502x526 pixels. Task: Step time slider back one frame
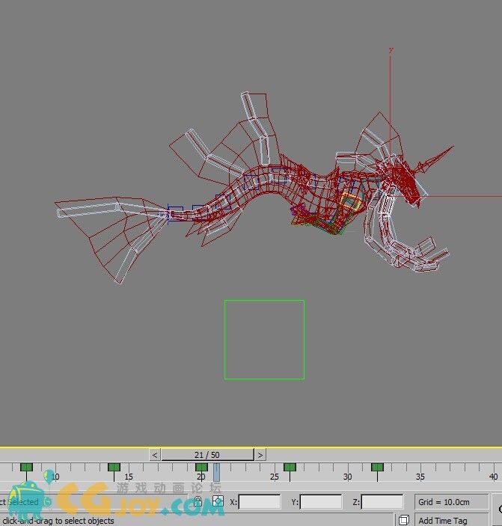click(155, 454)
